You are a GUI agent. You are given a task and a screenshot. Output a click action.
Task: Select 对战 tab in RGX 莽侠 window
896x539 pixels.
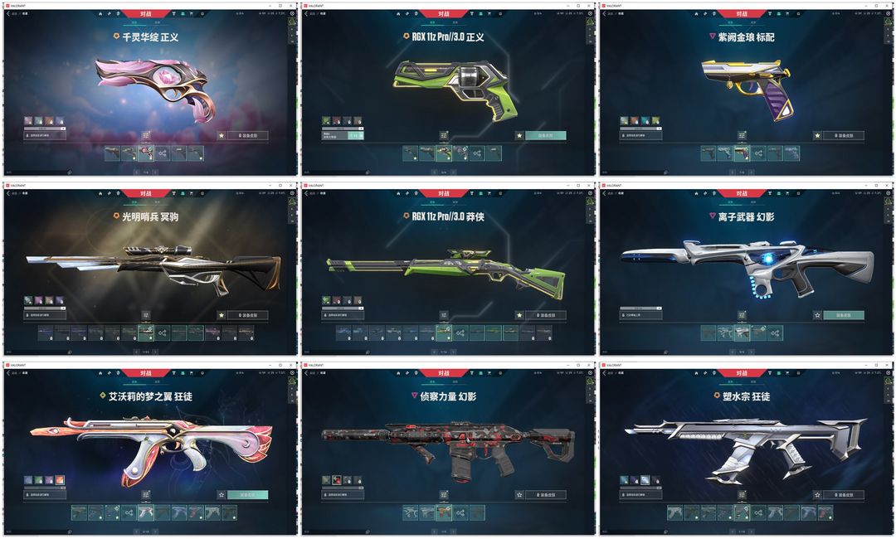[x=444, y=193]
